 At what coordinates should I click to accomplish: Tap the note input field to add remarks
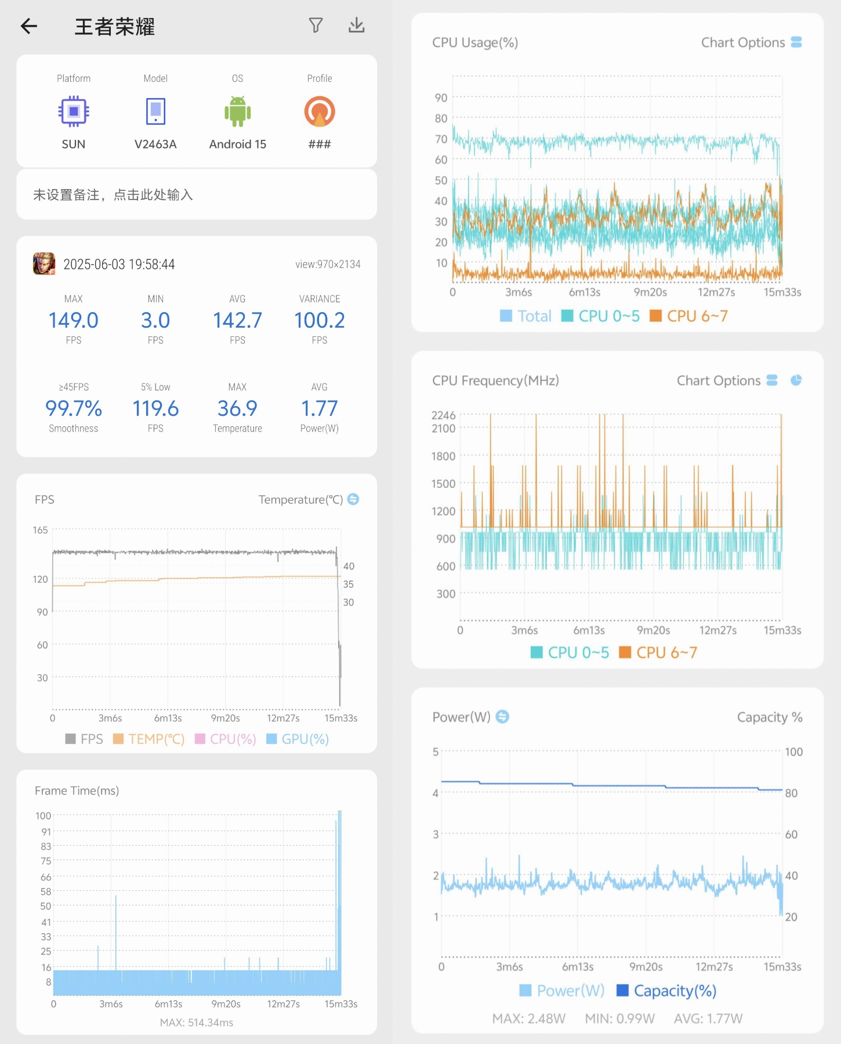(x=197, y=195)
